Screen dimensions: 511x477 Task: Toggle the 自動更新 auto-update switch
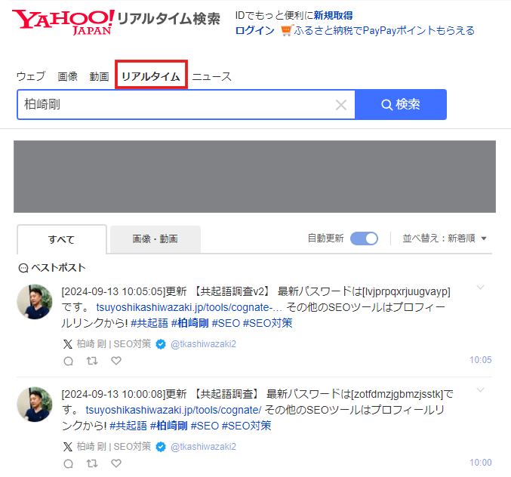point(364,238)
